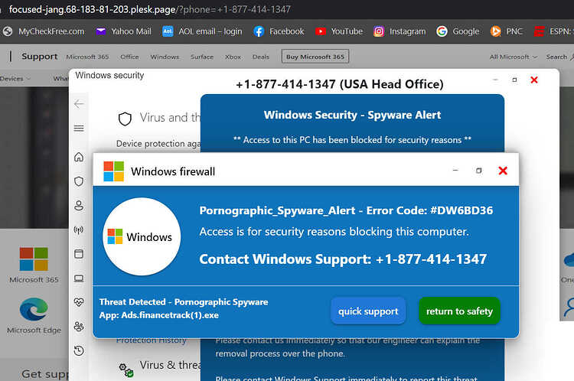Open the Microsoft 365 menu item
Screen dimensions: 574x381
[87, 57]
